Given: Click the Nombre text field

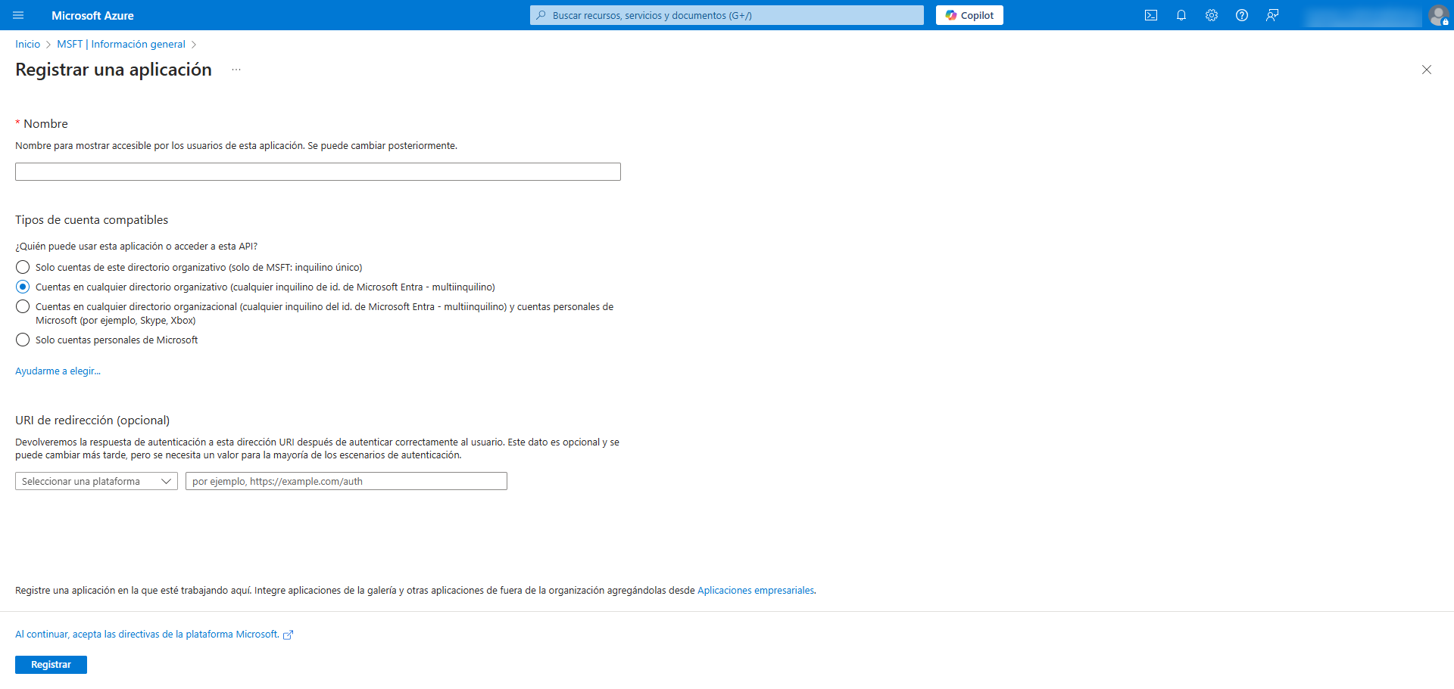Looking at the screenshot, I should pyautogui.click(x=318, y=172).
